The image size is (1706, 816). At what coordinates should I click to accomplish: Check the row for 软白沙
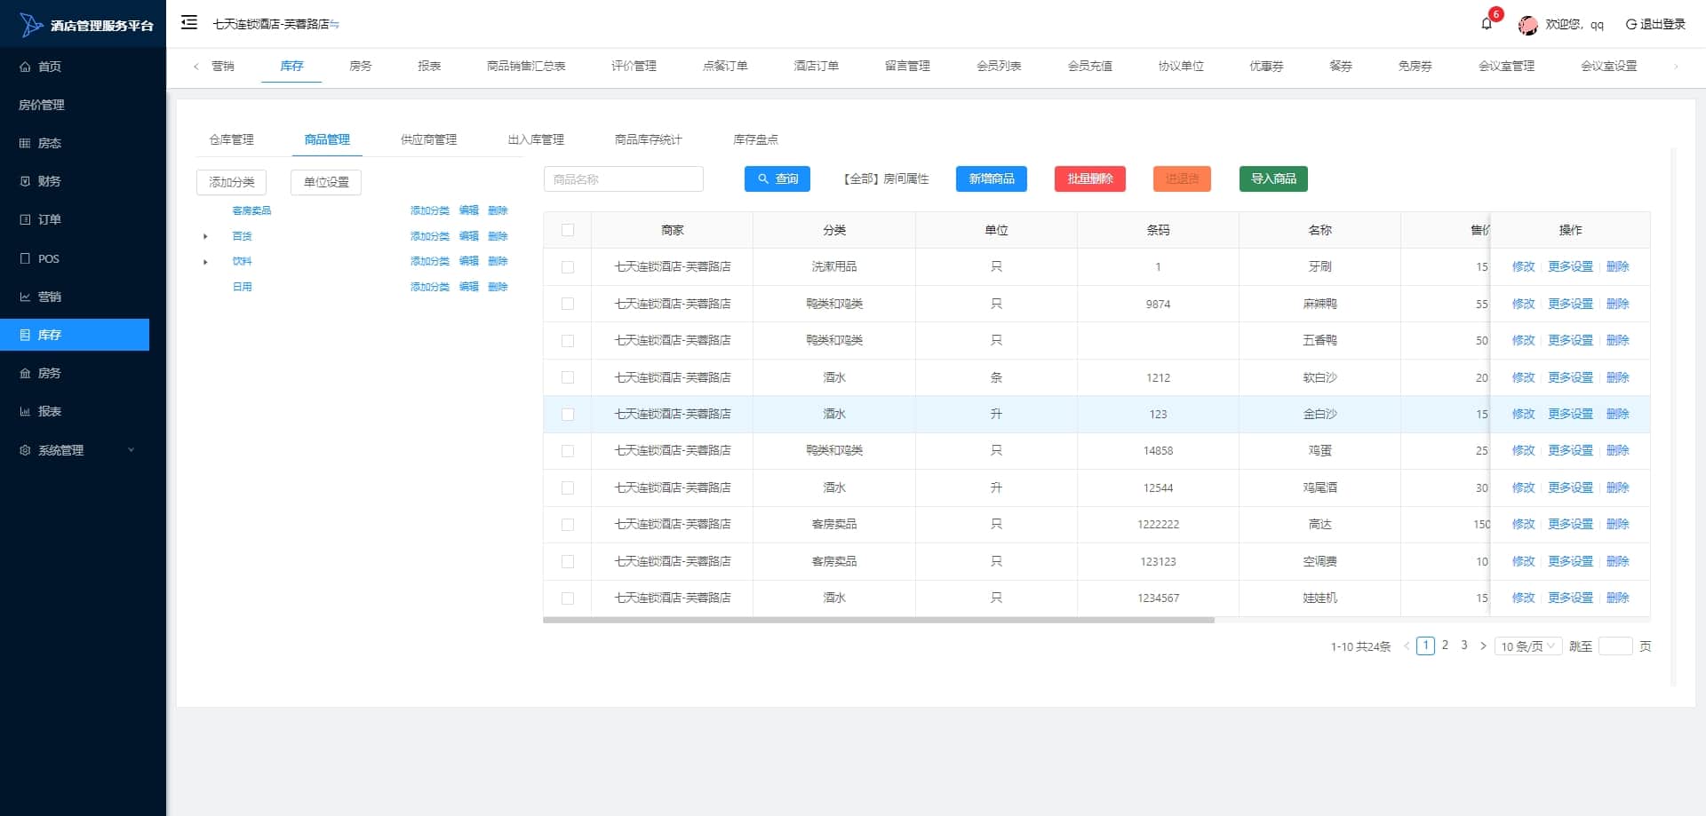[568, 377]
